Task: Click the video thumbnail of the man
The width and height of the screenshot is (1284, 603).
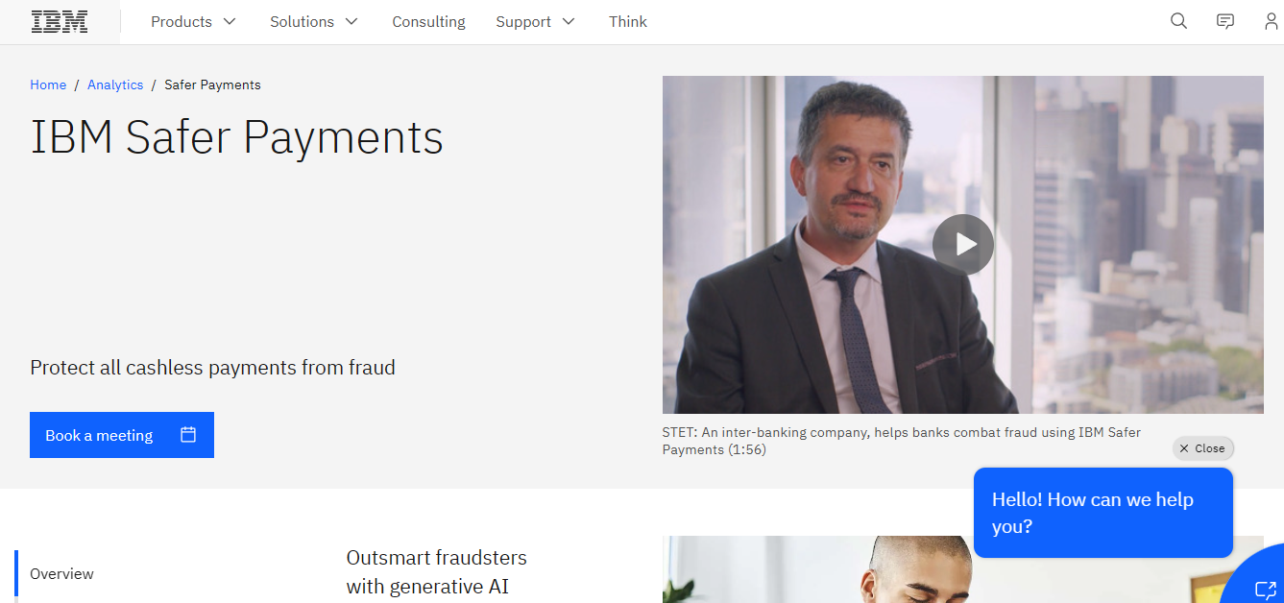Action: (962, 245)
